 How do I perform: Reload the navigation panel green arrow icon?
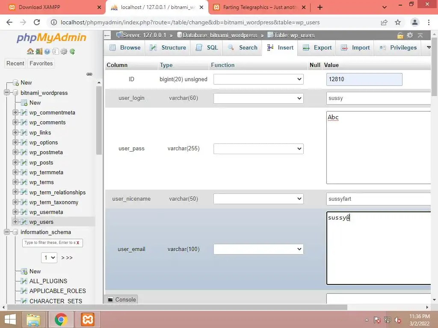click(72, 51)
